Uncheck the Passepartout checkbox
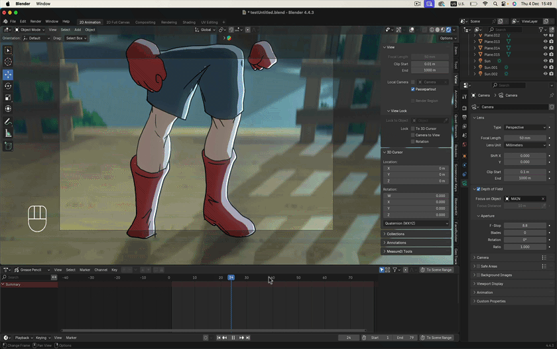 point(413,89)
